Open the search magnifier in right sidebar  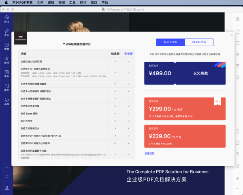pos(237,77)
